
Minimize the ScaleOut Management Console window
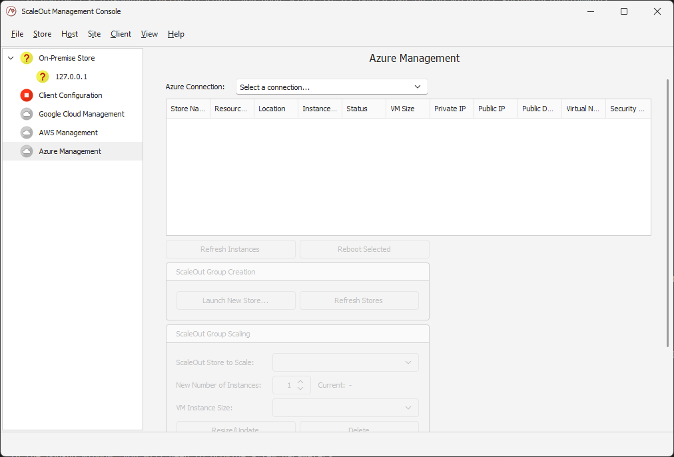point(591,11)
